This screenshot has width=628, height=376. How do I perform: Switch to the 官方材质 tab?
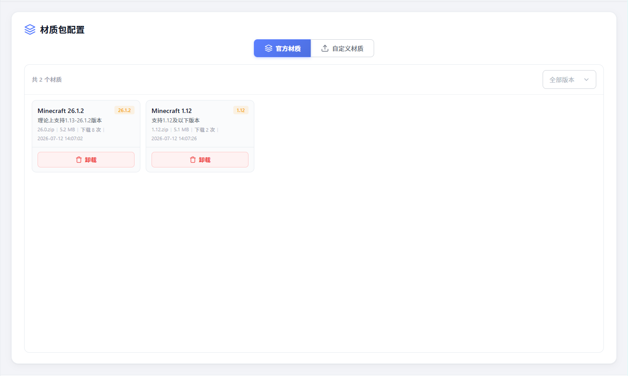(282, 48)
